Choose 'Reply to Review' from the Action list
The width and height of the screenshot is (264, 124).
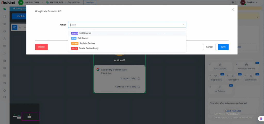tap(87, 43)
